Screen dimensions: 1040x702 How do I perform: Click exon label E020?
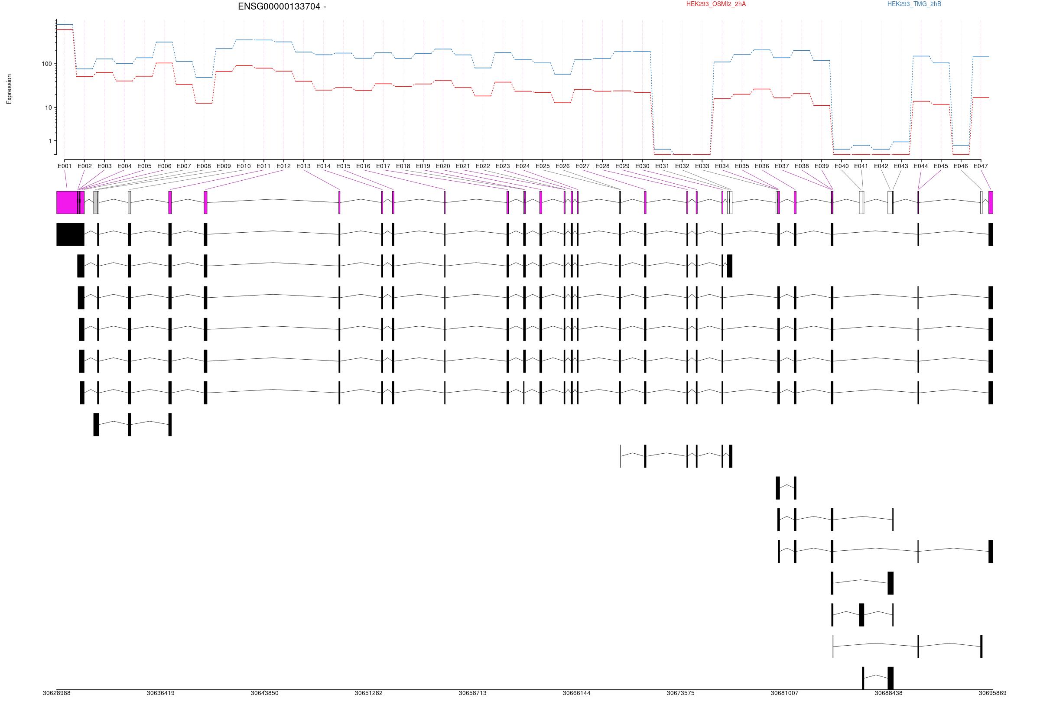(443, 166)
